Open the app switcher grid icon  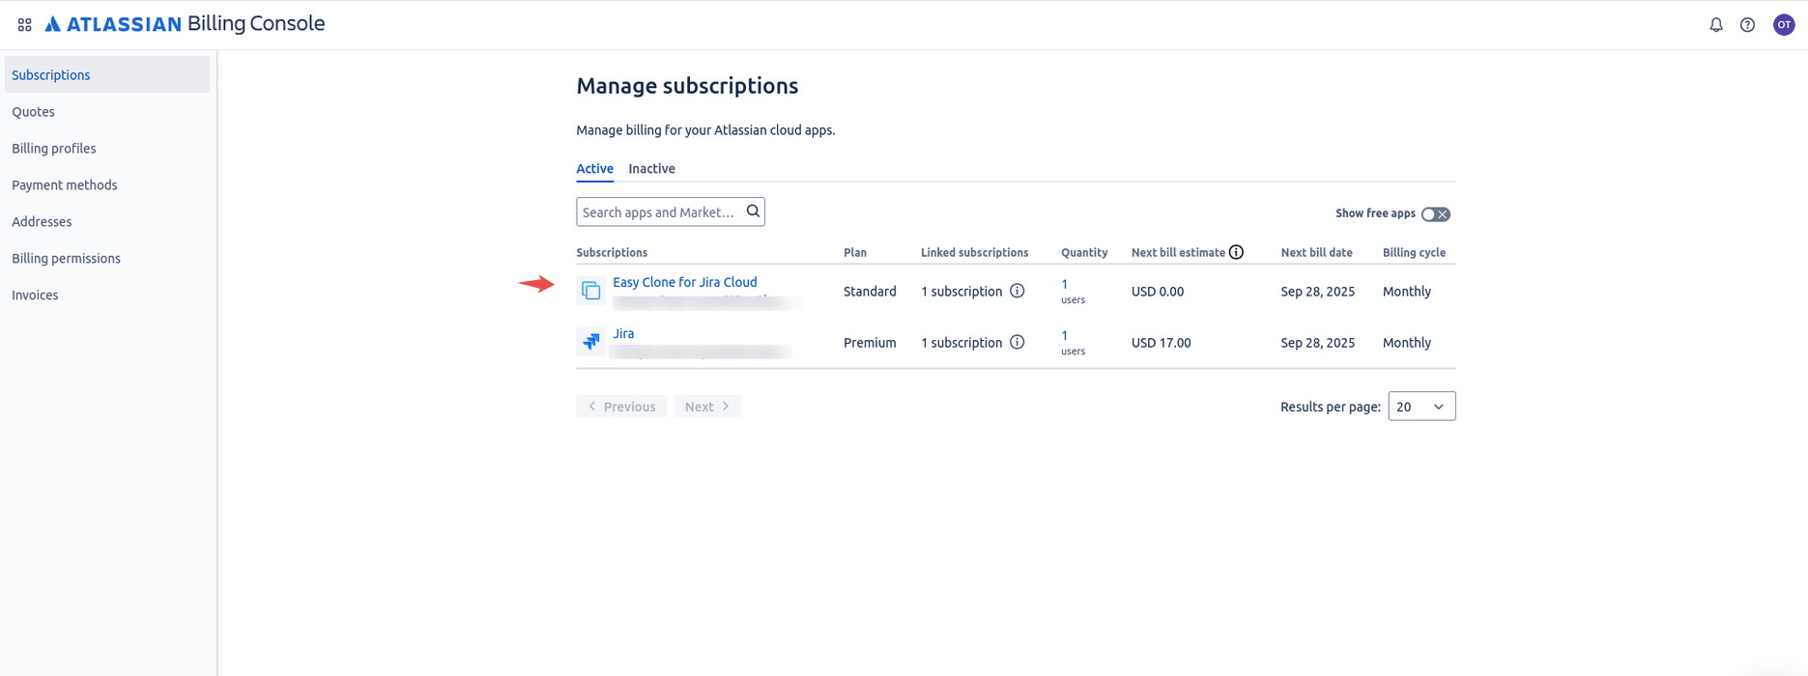pyautogui.click(x=25, y=25)
